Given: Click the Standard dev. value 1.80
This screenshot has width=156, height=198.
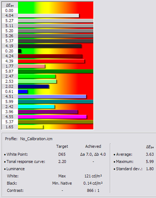Looking at the screenshot, I should [150, 169].
